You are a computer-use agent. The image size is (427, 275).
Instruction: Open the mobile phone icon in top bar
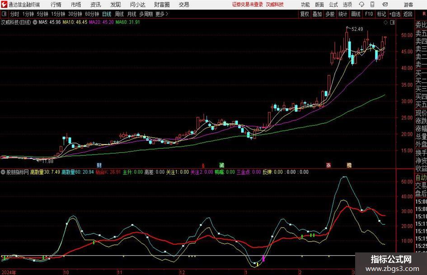click(372, 5)
